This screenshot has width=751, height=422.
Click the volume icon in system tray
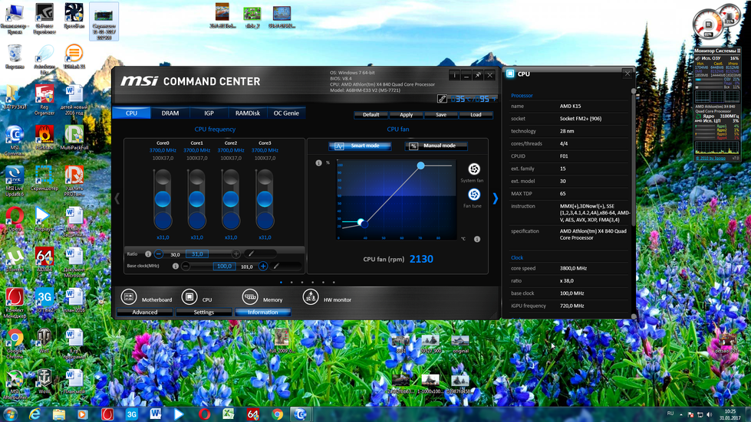coord(710,414)
